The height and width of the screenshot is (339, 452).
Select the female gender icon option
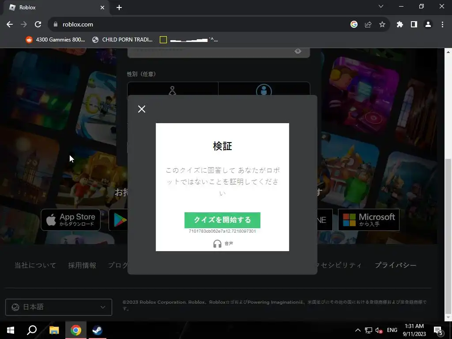[173, 90]
